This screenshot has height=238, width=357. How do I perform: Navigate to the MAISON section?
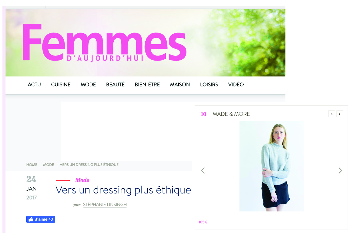click(180, 84)
